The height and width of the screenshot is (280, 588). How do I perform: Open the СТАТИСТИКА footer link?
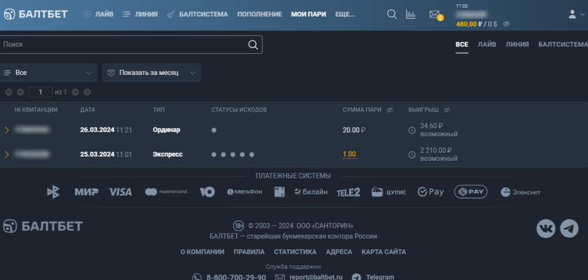point(295,252)
